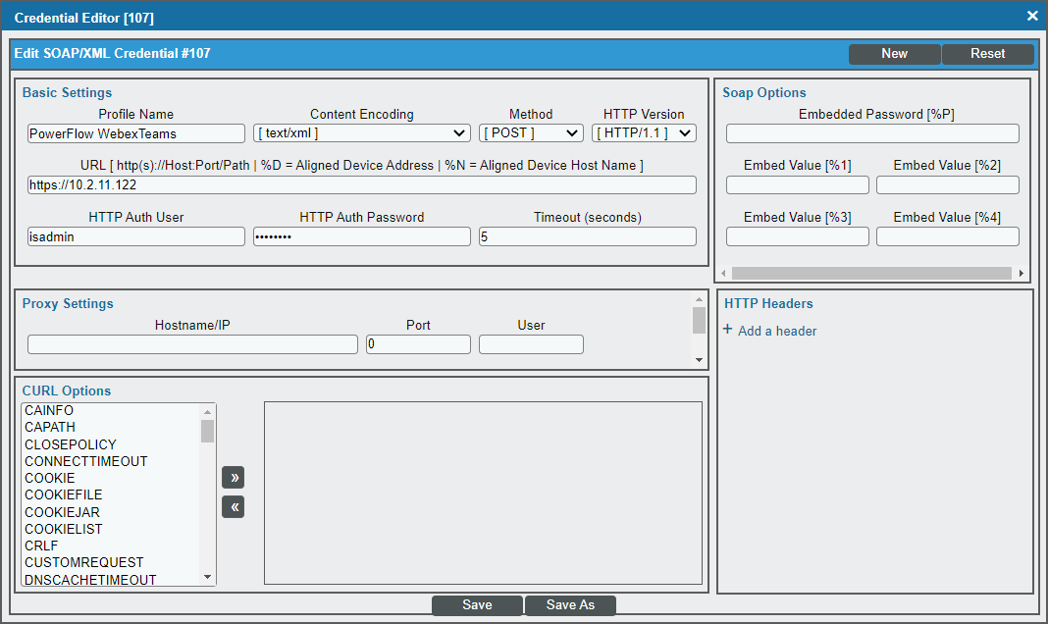This screenshot has width=1048, height=624.
Task: Click the HTTP Auth Password field
Action: coord(361,235)
